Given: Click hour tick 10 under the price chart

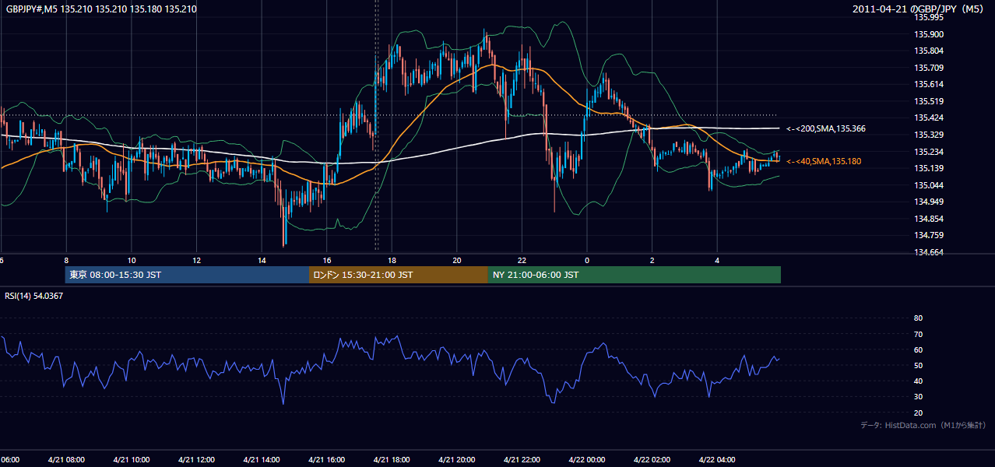Looking at the screenshot, I should (x=132, y=260).
